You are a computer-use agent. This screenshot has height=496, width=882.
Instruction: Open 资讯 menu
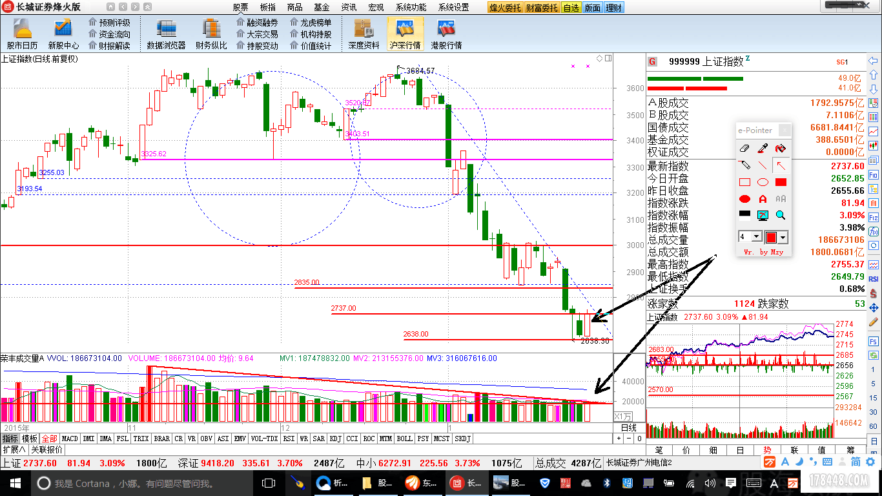349,7
